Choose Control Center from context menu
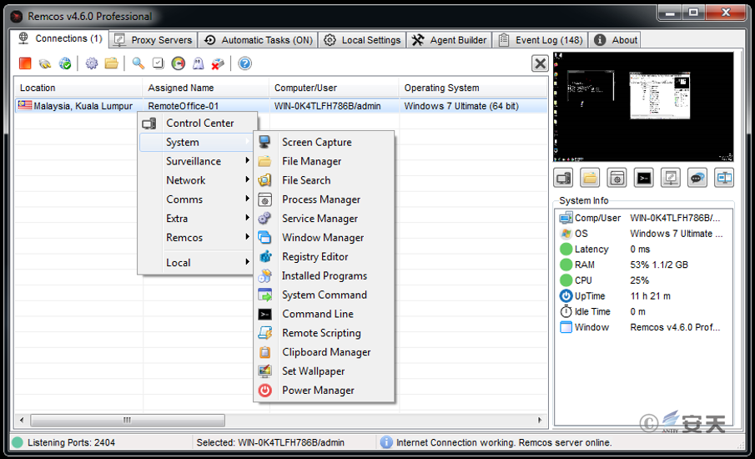 (x=198, y=124)
